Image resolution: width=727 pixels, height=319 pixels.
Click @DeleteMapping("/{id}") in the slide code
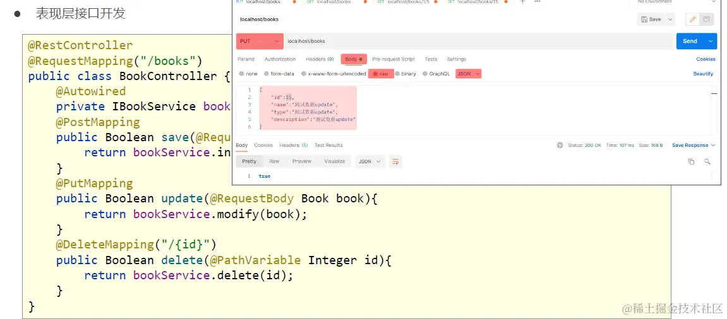coord(136,245)
